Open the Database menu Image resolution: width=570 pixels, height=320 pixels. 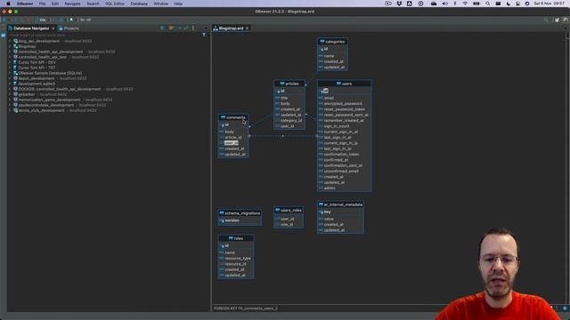(139, 4)
